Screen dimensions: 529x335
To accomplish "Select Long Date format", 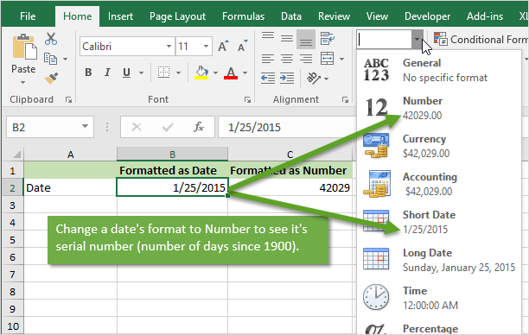I will pyautogui.click(x=440, y=260).
